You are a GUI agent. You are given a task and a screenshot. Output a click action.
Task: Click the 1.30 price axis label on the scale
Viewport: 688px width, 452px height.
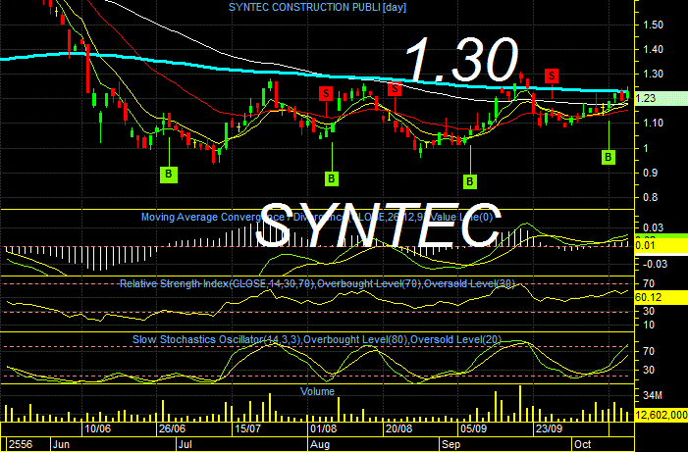click(x=653, y=75)
